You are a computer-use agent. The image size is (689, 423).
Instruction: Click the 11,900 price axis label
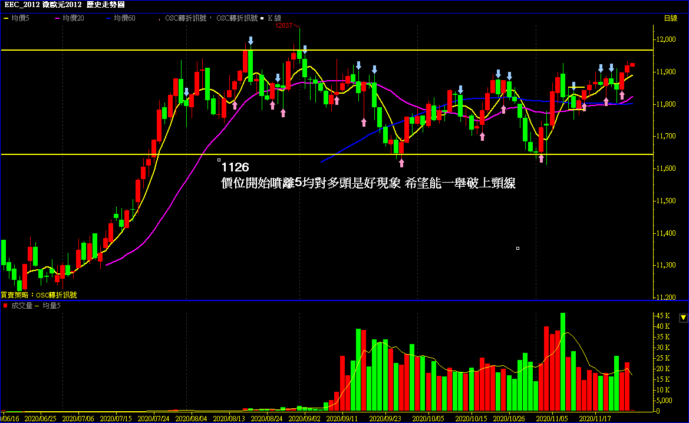click(x=666, y=72)
